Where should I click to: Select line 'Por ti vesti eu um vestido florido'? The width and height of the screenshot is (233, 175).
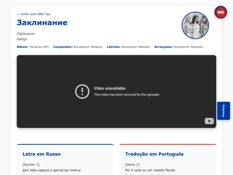point(150,170)
